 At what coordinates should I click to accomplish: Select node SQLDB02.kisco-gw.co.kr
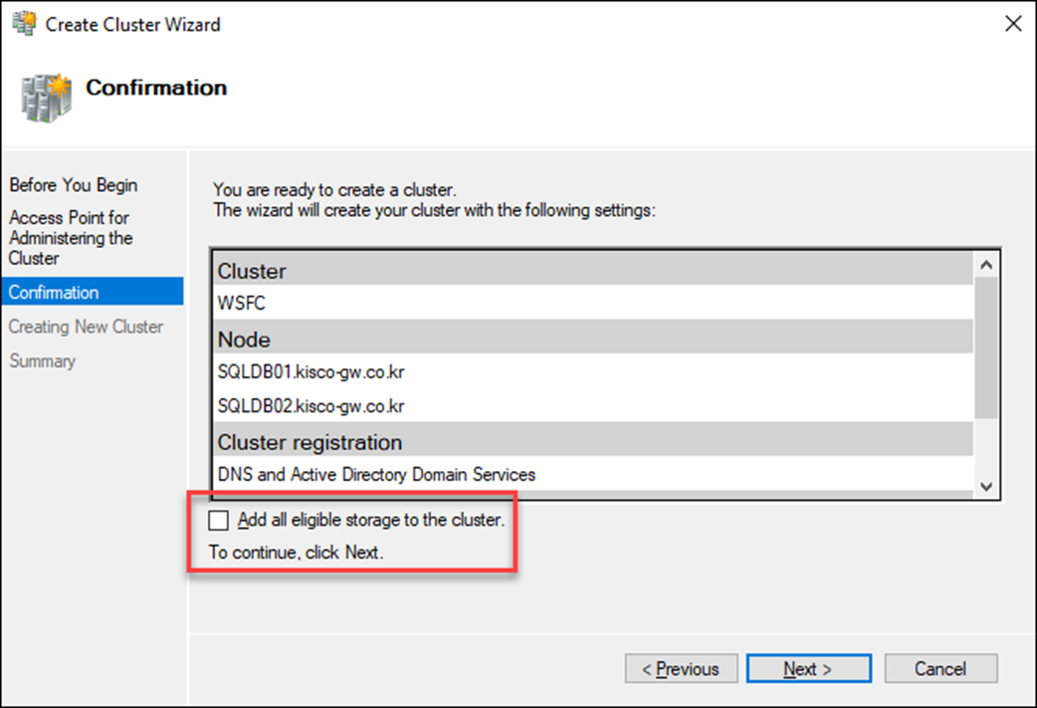[593, 405]
